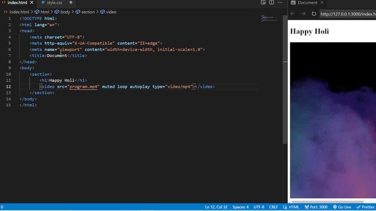Click the preview horizontal scrollbar
Image resolution: width=376 pixels, height=211 pixels.
point(327,202)
